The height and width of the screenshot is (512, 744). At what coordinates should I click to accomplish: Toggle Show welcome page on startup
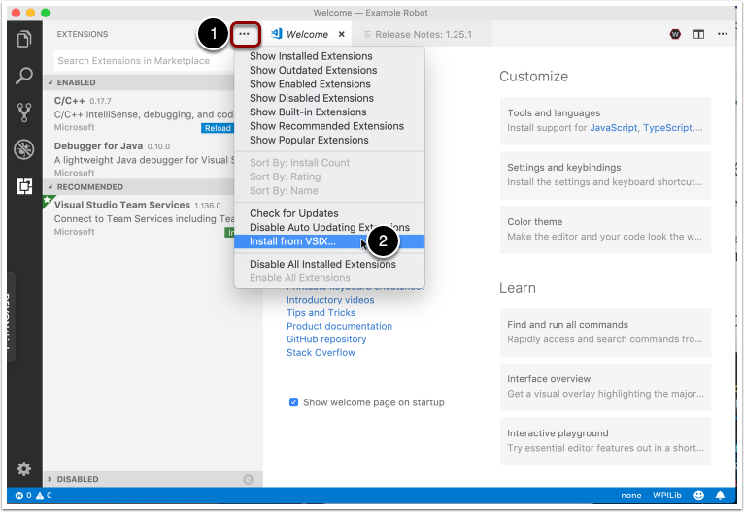pos(293,402)
